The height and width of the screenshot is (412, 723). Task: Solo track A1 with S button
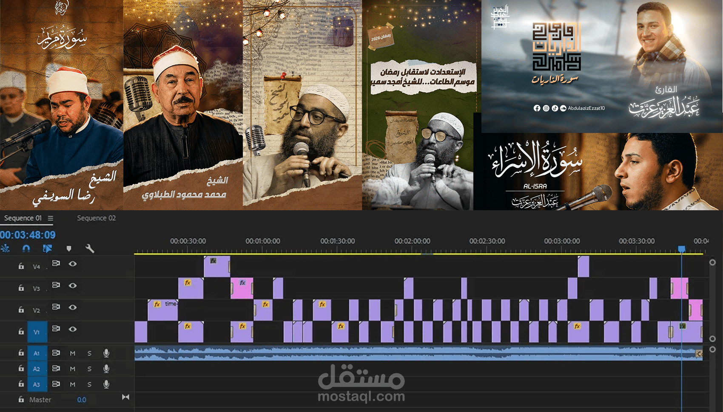click(x=89, y=353)
